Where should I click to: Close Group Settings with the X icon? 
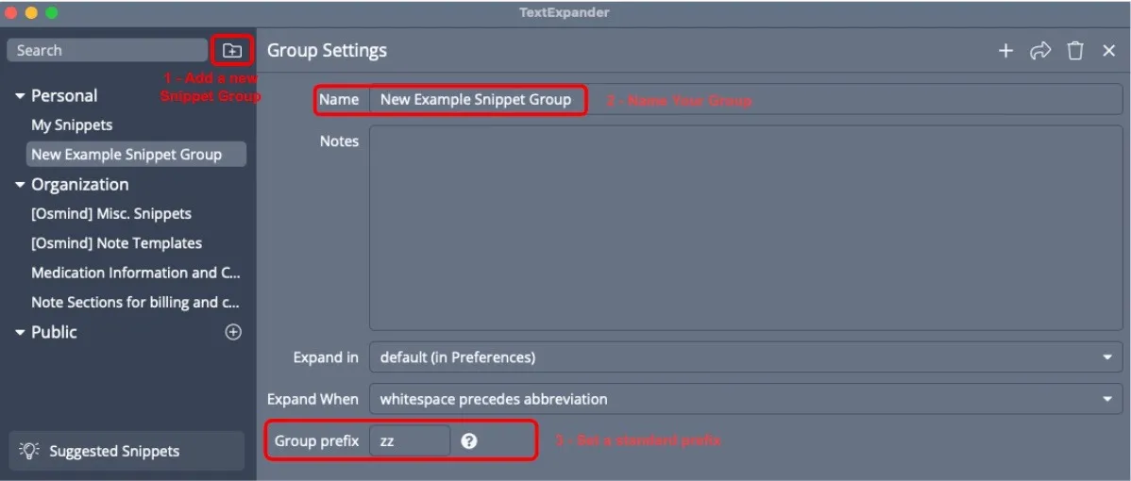tap(1109, 51)
